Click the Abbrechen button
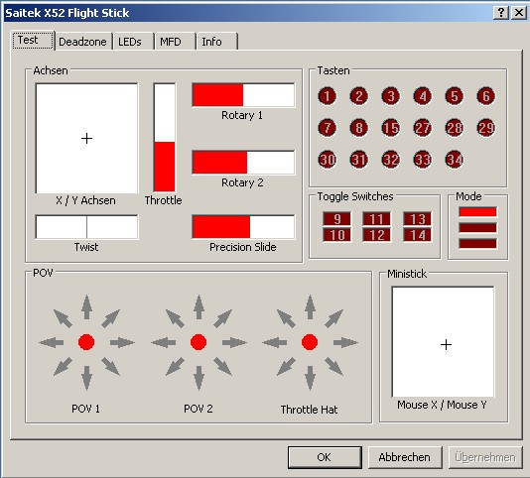The image size is (530, 478). 405,457
